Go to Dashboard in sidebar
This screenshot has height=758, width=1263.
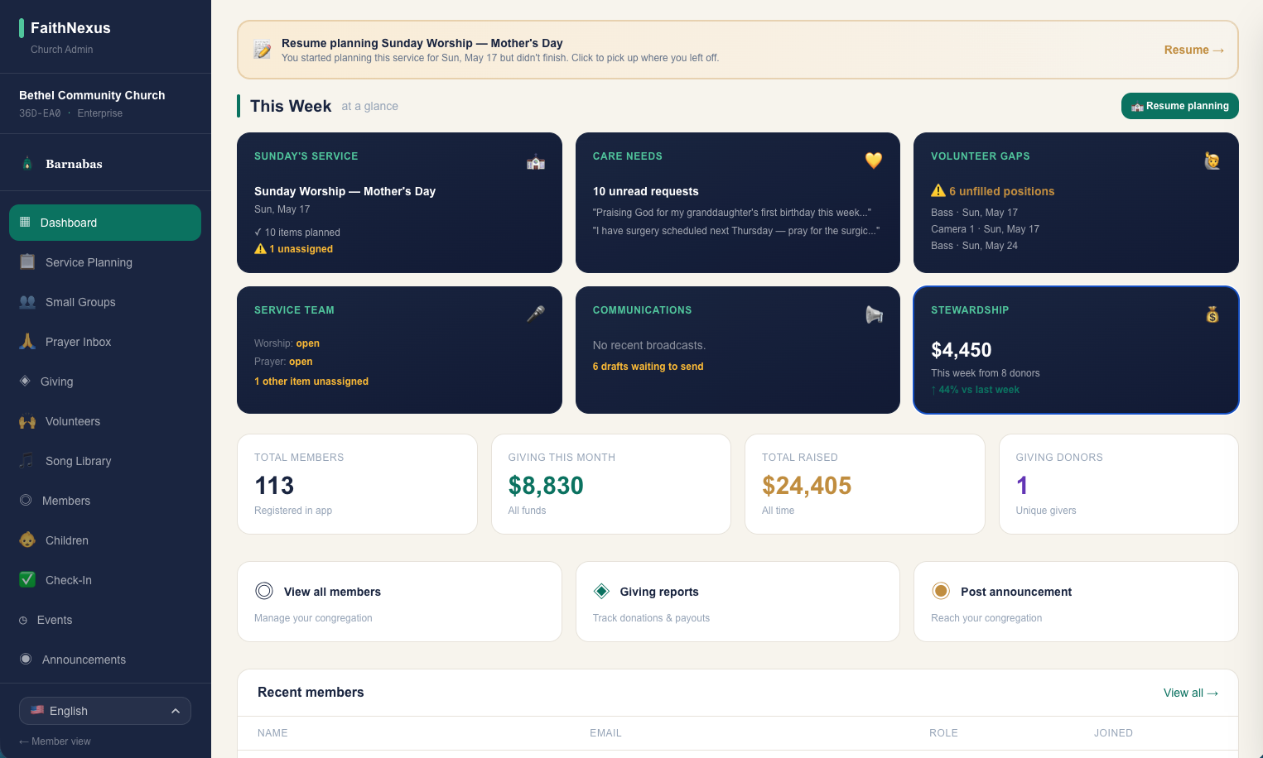tap(105, 223)
